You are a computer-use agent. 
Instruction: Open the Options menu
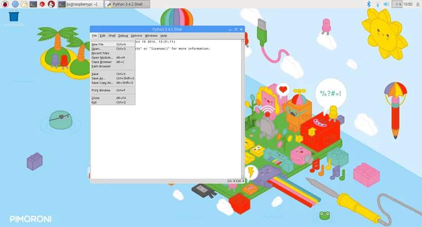point(136,36)
